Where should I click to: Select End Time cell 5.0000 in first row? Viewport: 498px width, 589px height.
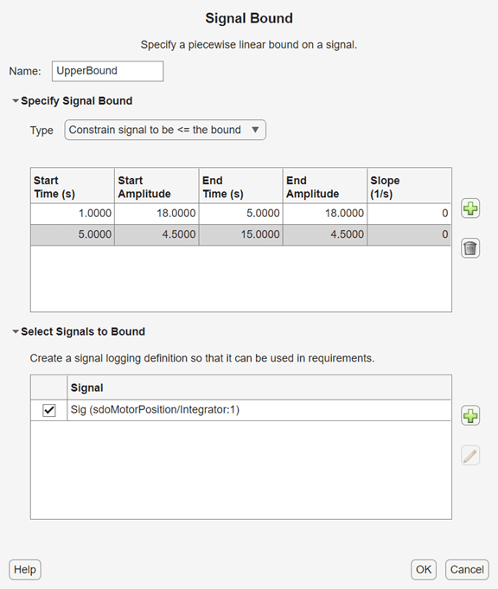pos(240,214)
